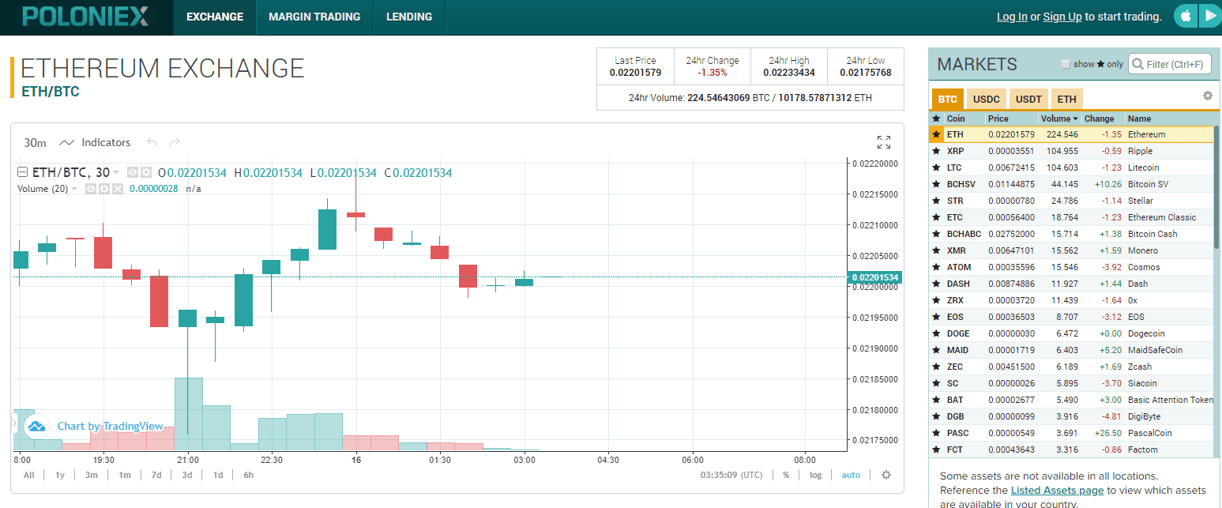Click the star next to ZEC
Image resolution: width=1222 pixels, height=508 pixels.
click(936, 367)
